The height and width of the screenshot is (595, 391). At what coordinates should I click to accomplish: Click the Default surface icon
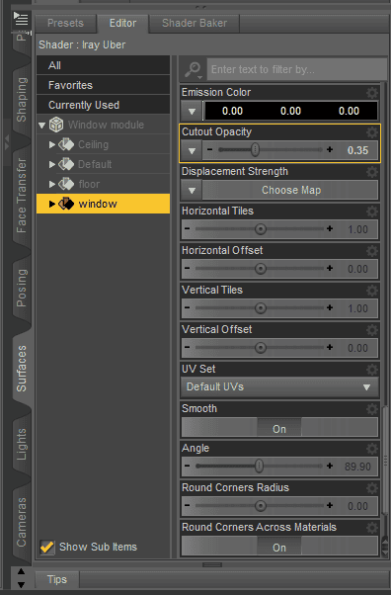pos(66,164)
